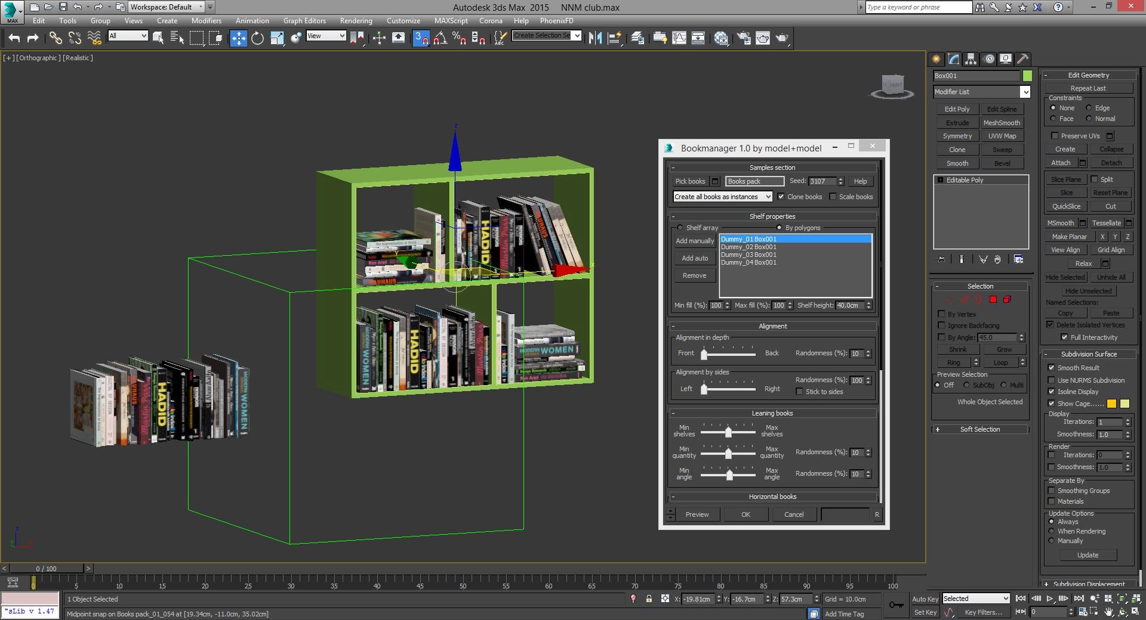Open the Create all books as instances dropdown
The height and width of the screenshot is (620, 1146).
click(723, 197)
